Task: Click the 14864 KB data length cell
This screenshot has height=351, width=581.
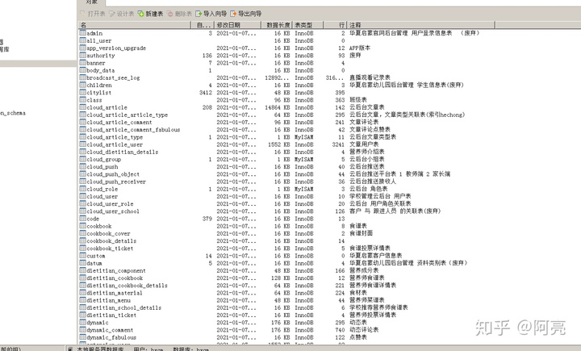Action: [278, 107]
